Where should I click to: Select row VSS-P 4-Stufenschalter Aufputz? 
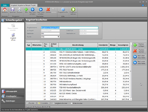78,52
